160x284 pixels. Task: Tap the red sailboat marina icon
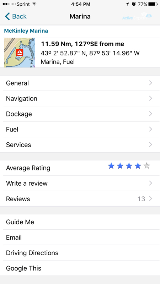(20, 52)
